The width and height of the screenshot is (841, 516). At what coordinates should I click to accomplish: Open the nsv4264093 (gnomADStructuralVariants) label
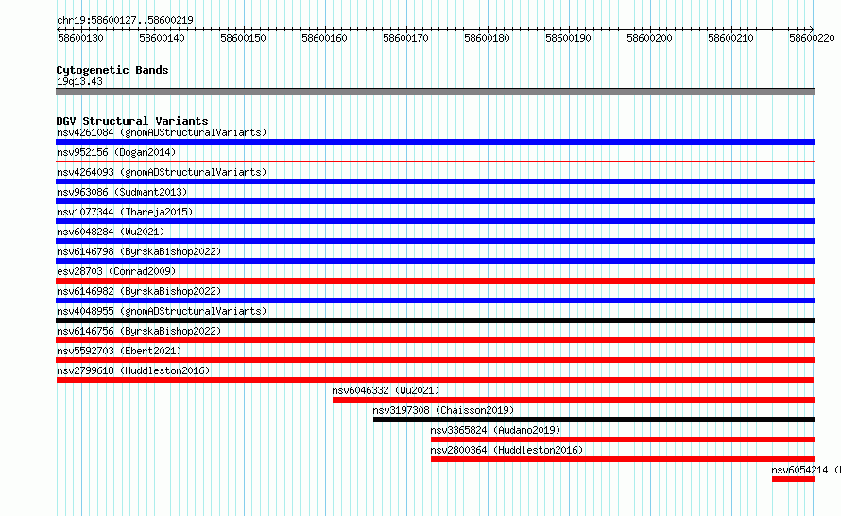tap(162, 172)
